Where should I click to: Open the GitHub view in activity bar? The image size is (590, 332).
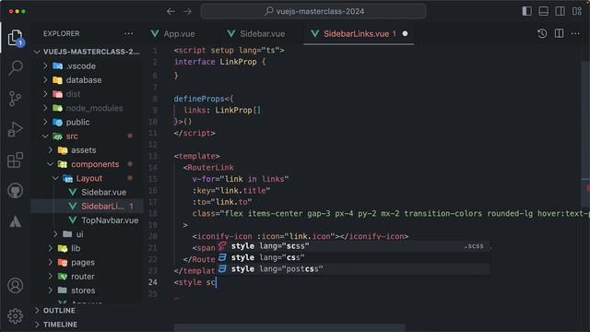(x=15, y=191)
